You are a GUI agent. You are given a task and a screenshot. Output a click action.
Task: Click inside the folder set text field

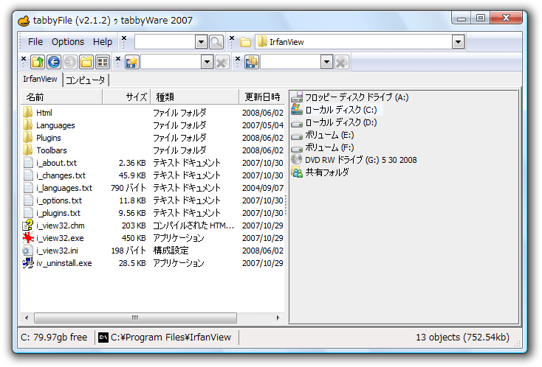point(291,62)
